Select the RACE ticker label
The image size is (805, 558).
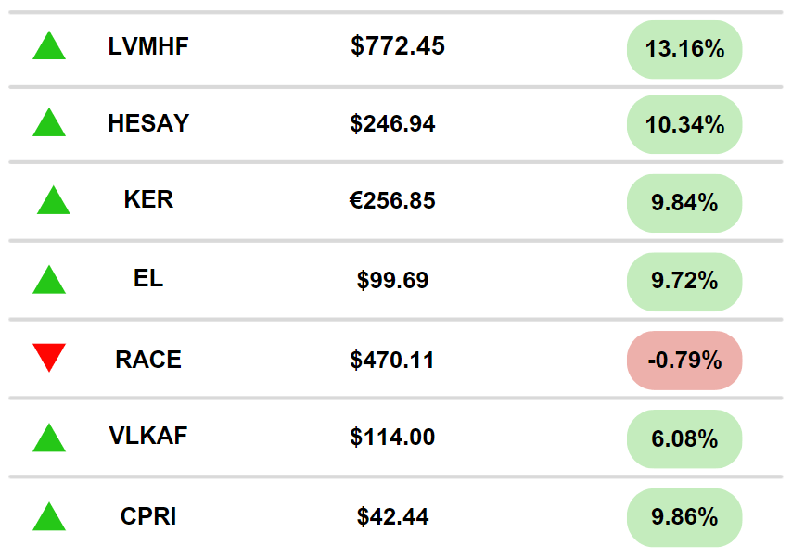(148, 360)
